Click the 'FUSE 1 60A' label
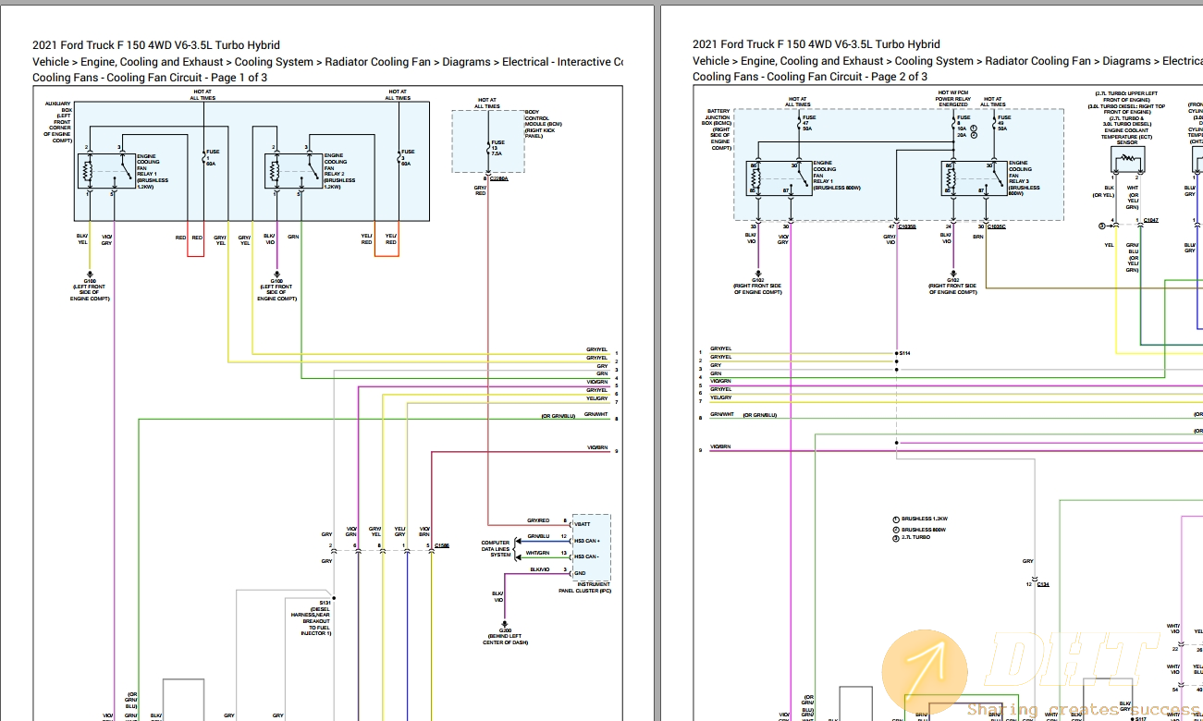 pyautogui.click(x=214, y=156)
